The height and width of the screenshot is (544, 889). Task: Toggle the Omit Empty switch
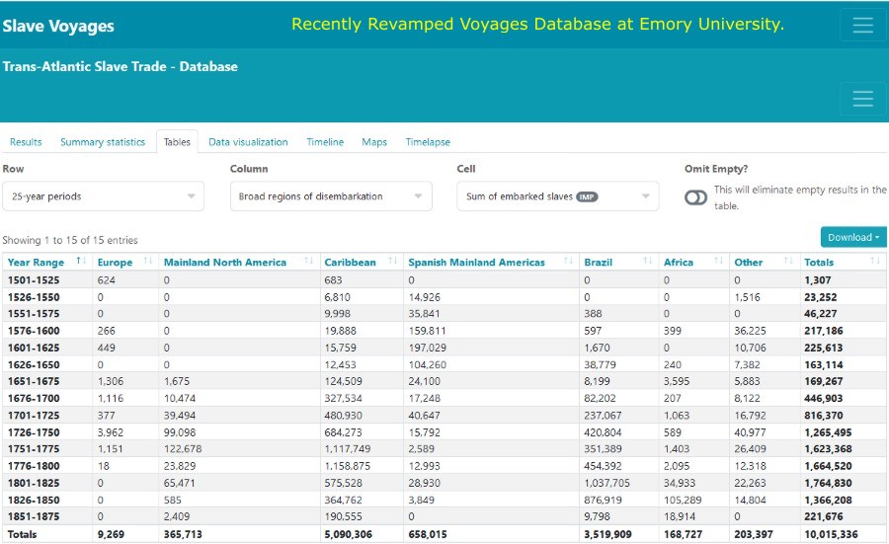[x=695, y=197]
